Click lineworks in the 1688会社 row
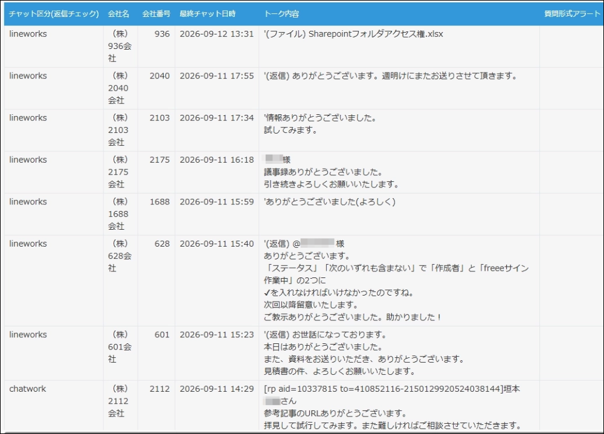Screen dimensions: 604x434 (28, 201)
